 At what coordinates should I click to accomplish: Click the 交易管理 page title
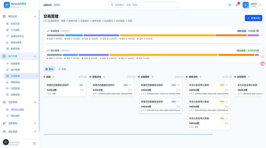[x=51, y=16]
